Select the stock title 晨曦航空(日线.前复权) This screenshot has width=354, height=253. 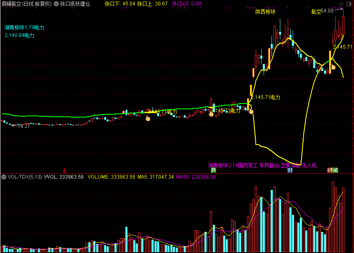pyautogui.click(x=27, y=4)
